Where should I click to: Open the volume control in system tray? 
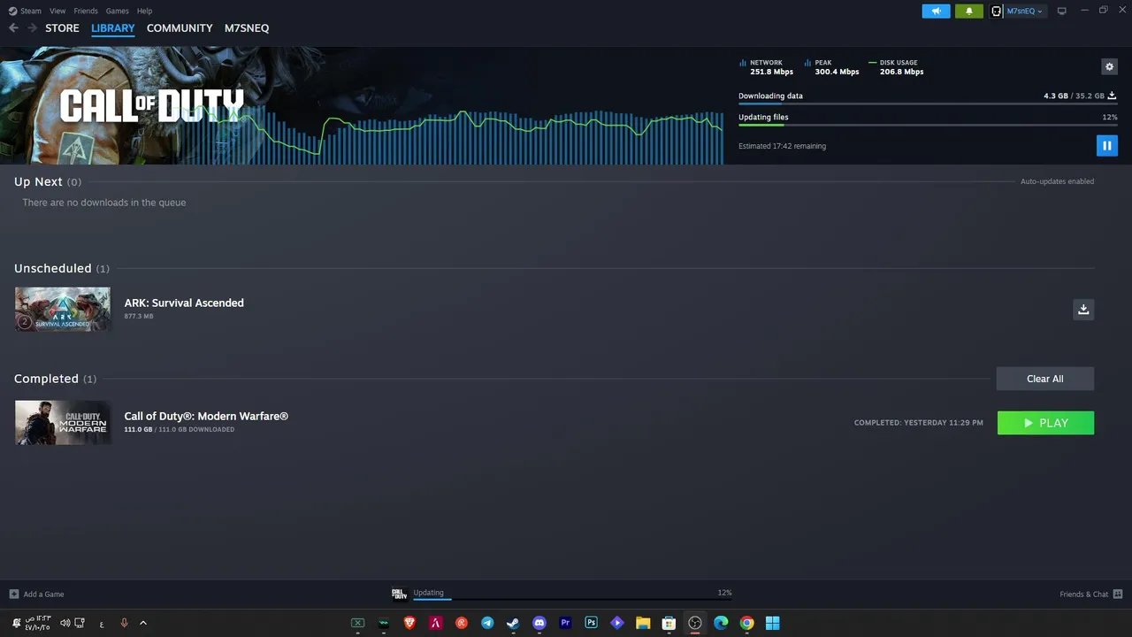point(65,623)
